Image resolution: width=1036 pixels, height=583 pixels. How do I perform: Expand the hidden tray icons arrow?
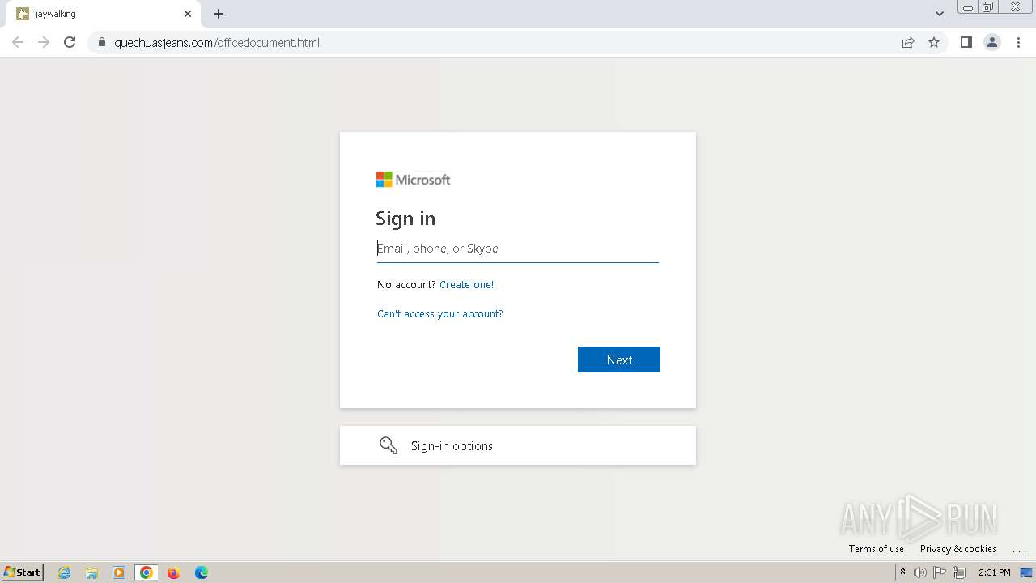click(902, 572)
